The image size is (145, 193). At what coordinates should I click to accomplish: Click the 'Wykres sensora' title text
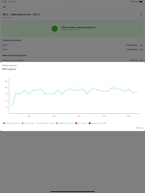tap(9, 66)
